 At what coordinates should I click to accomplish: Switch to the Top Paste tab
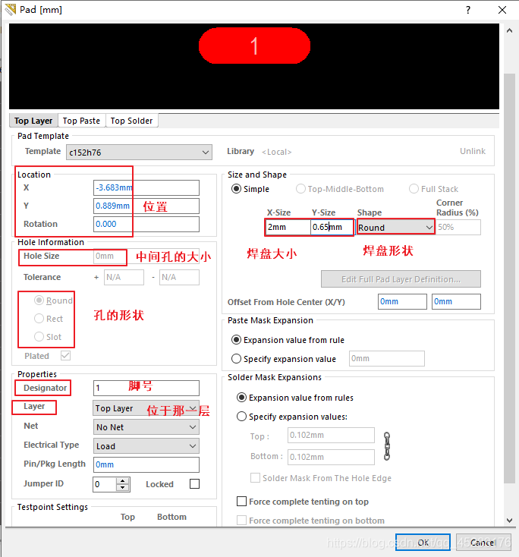(x=81, y=121)
